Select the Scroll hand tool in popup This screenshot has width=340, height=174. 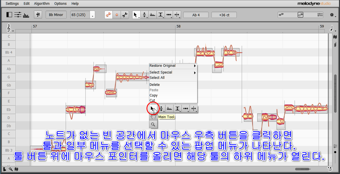(x=153, y=116)
